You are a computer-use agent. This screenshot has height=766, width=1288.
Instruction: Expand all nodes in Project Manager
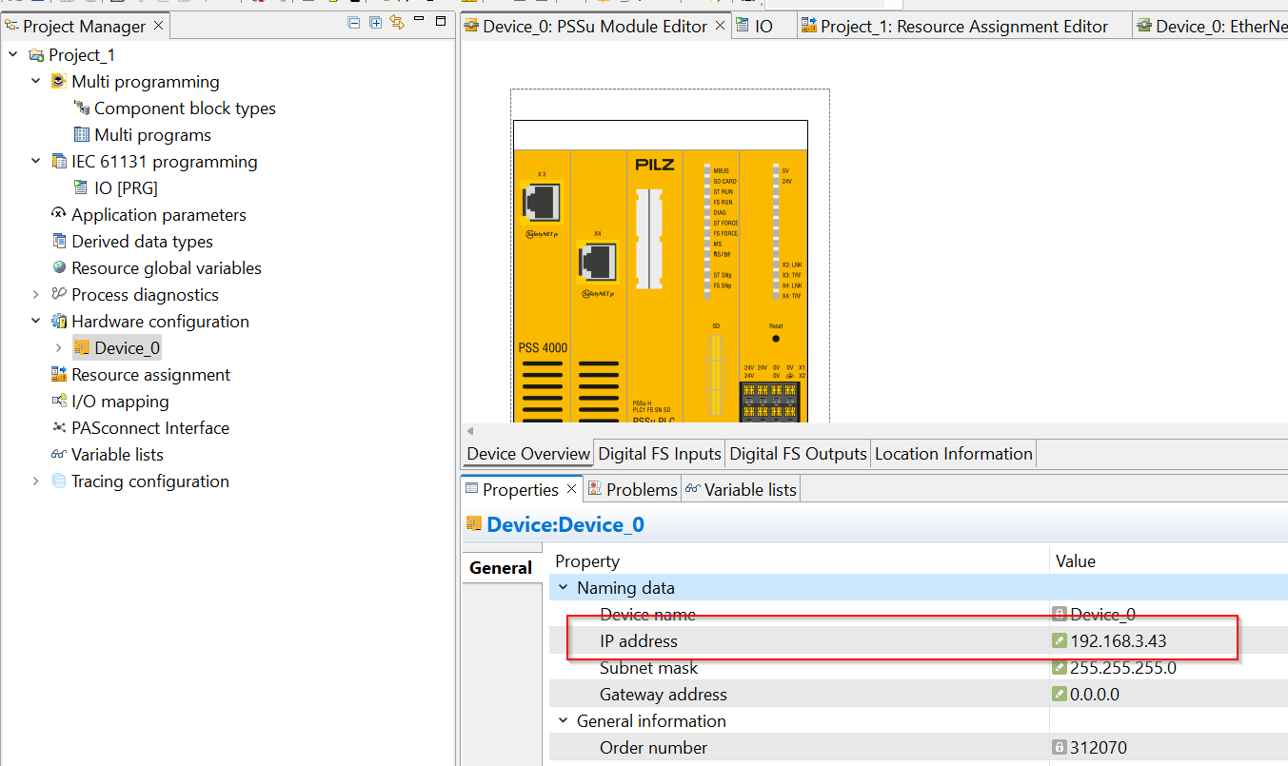click(x=376, y=22)
